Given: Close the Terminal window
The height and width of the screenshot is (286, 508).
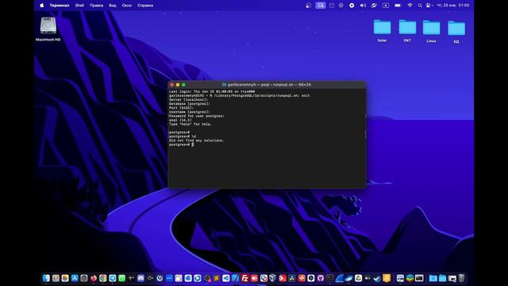Looking at the screenshot, I should [x=172, y=85].
